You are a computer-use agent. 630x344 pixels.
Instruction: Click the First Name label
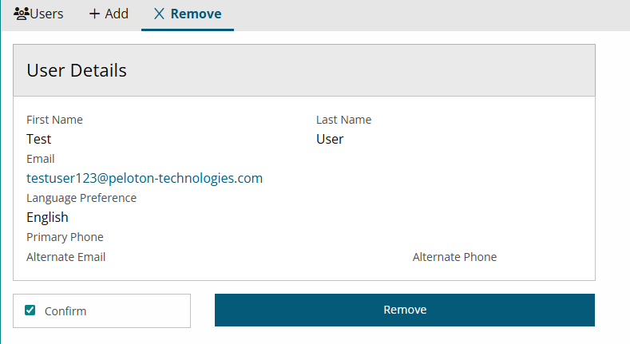[x=54, y=120]
